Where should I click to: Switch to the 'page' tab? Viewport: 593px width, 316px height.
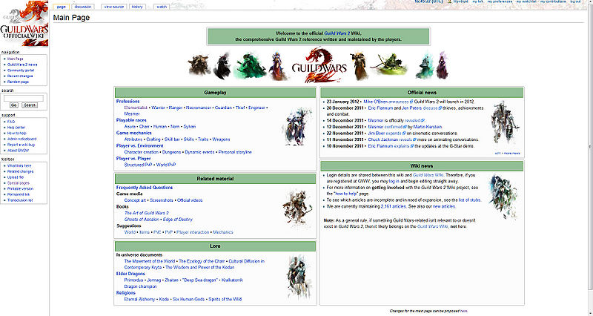click(x=62, y=7)
